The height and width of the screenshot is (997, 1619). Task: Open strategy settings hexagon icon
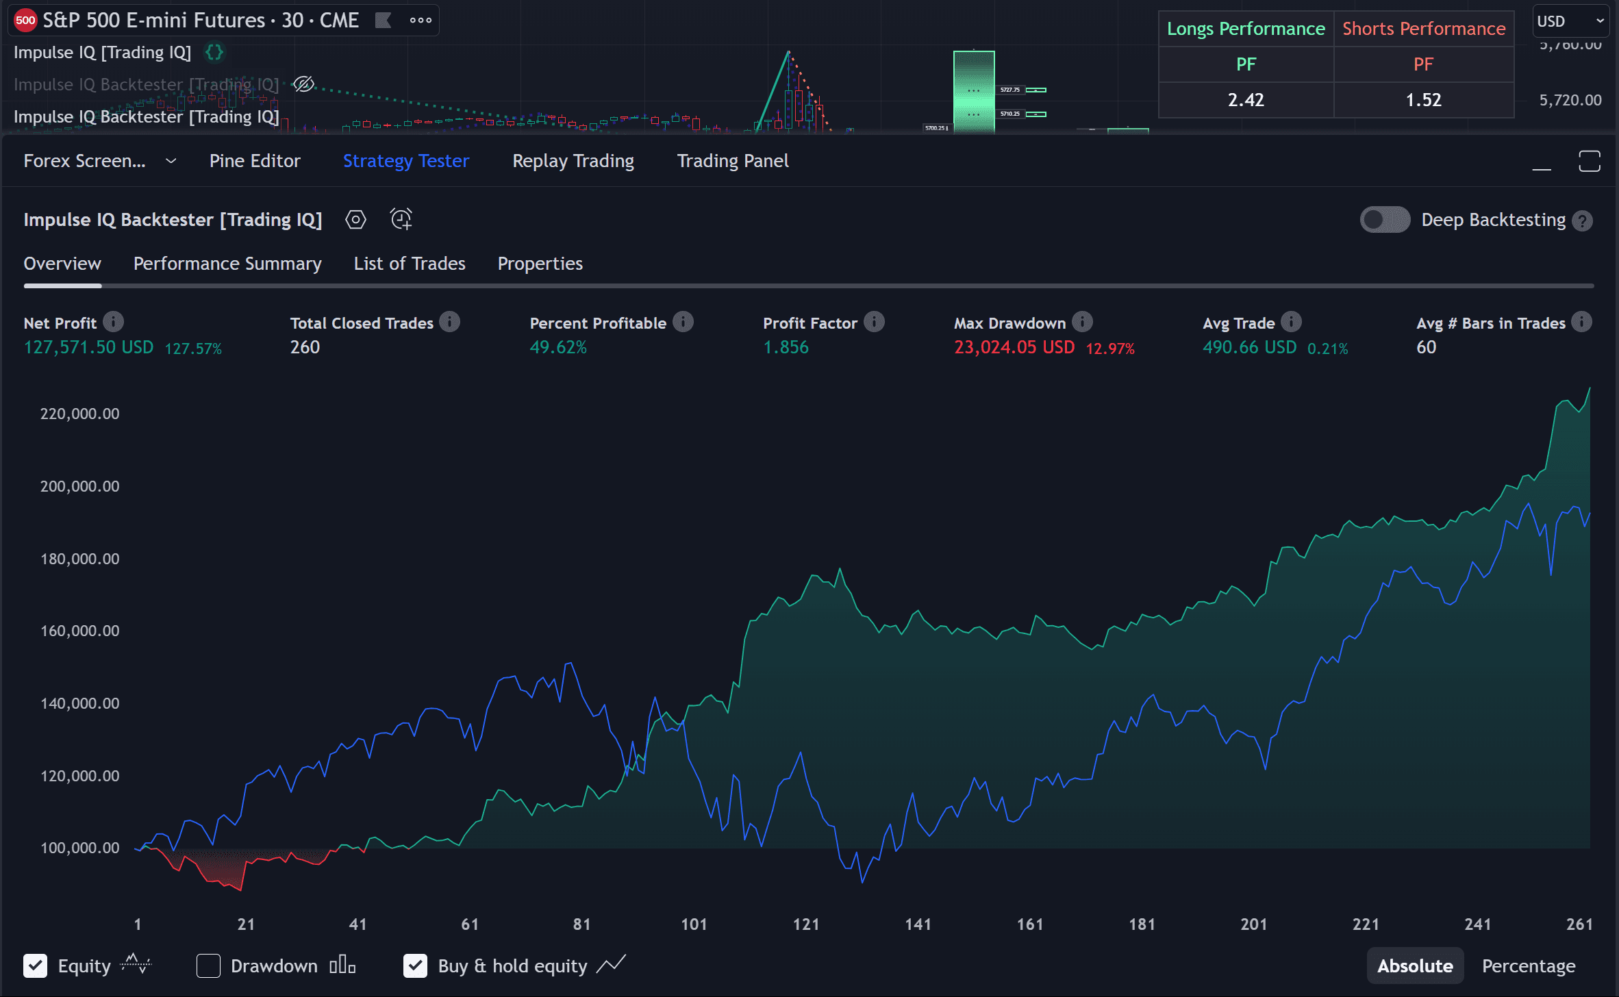tap(355, 220)
